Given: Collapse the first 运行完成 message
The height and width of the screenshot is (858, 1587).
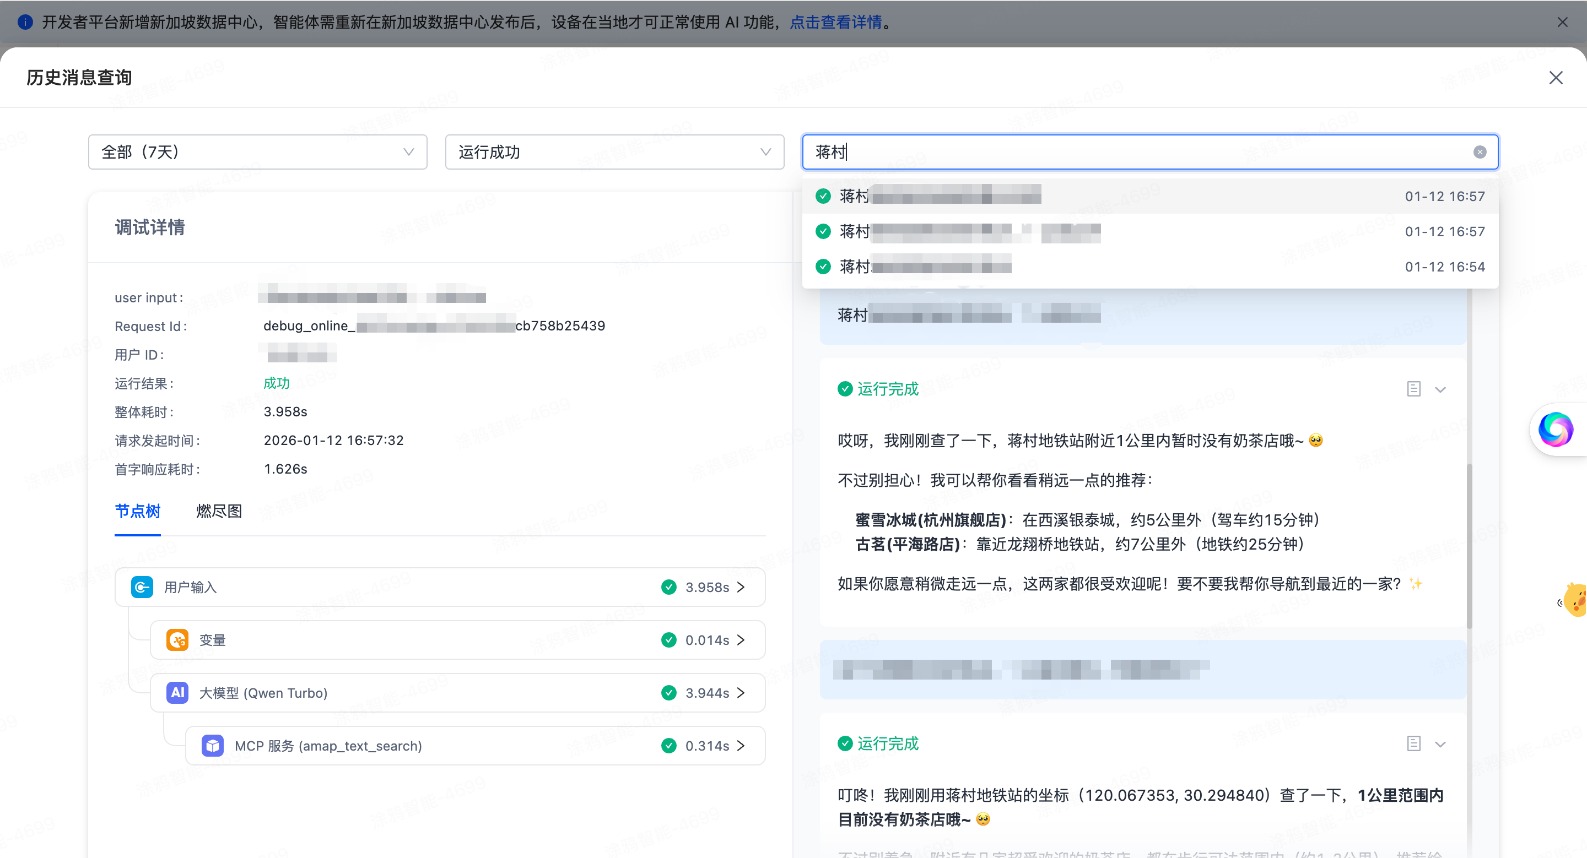Looking at the screenshot, I should click(x=1441, y=389).
